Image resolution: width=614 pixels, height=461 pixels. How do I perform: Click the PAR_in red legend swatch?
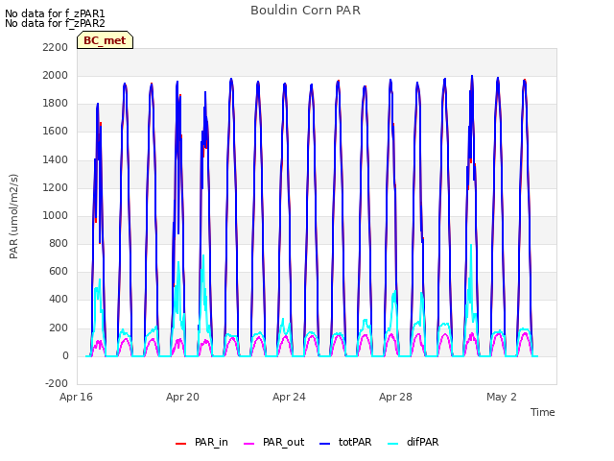(x=181, y=444)
